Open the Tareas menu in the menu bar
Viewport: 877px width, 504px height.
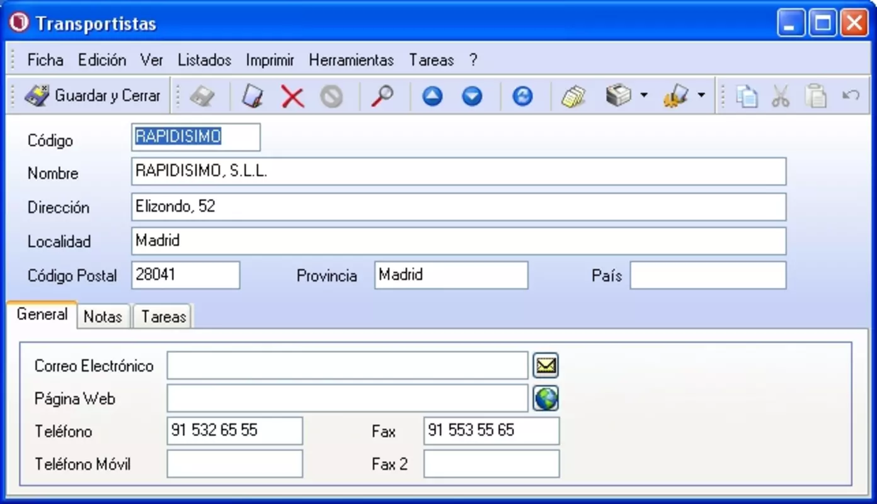tap(432, 60)
